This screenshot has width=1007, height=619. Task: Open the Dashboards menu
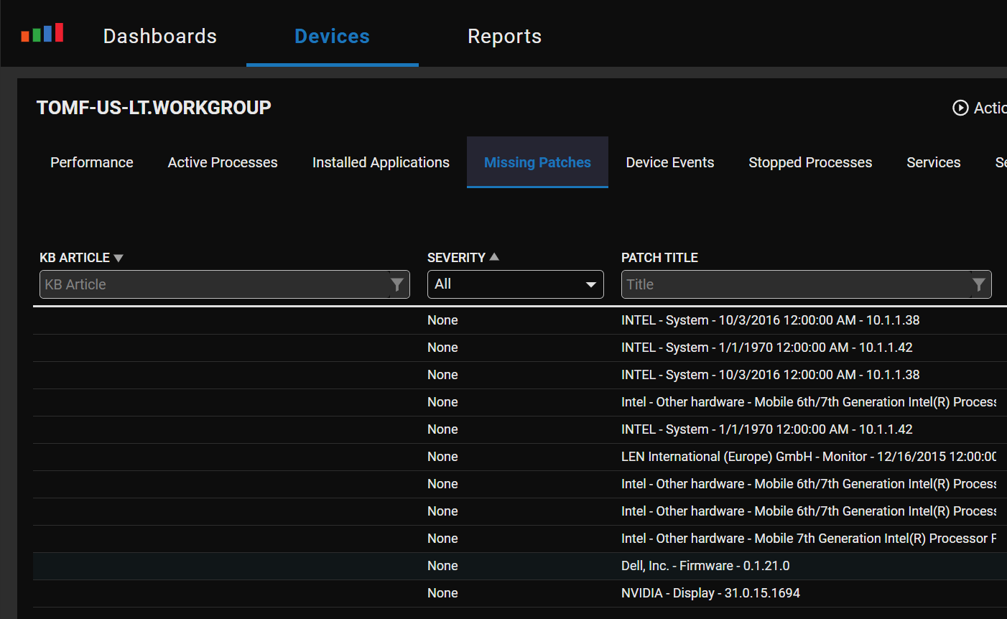pyautogui.click(x=160, y=36)
